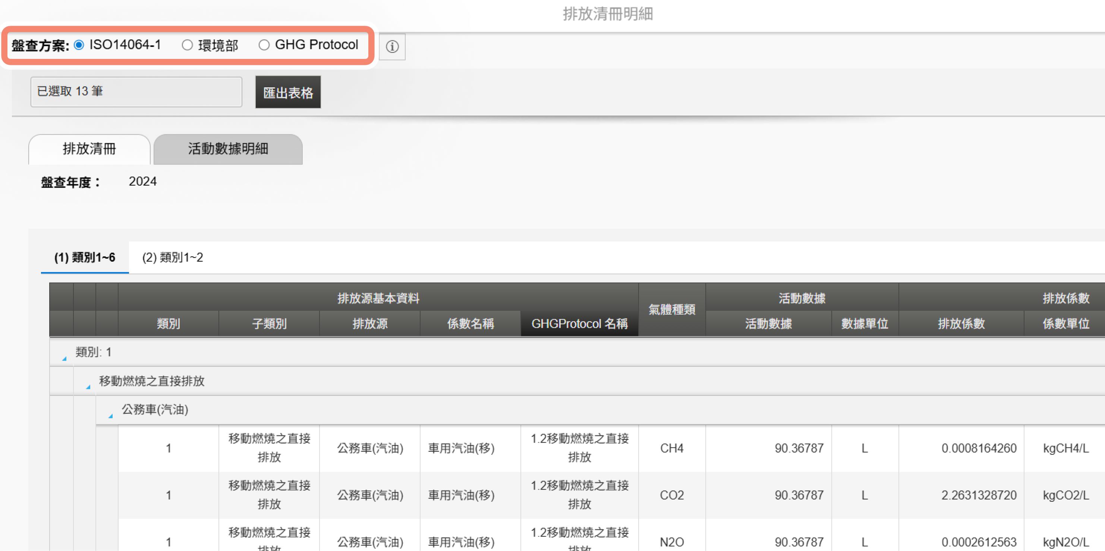Viewport: 1105px width, 551px height.
Task: Click the GHGProtocol 名稱 column header
Action: click(x=579, y=323)
